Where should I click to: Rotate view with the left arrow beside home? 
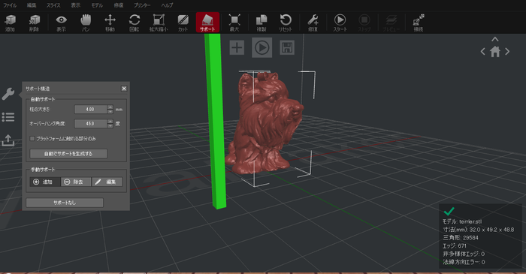(x=482, y=52)
